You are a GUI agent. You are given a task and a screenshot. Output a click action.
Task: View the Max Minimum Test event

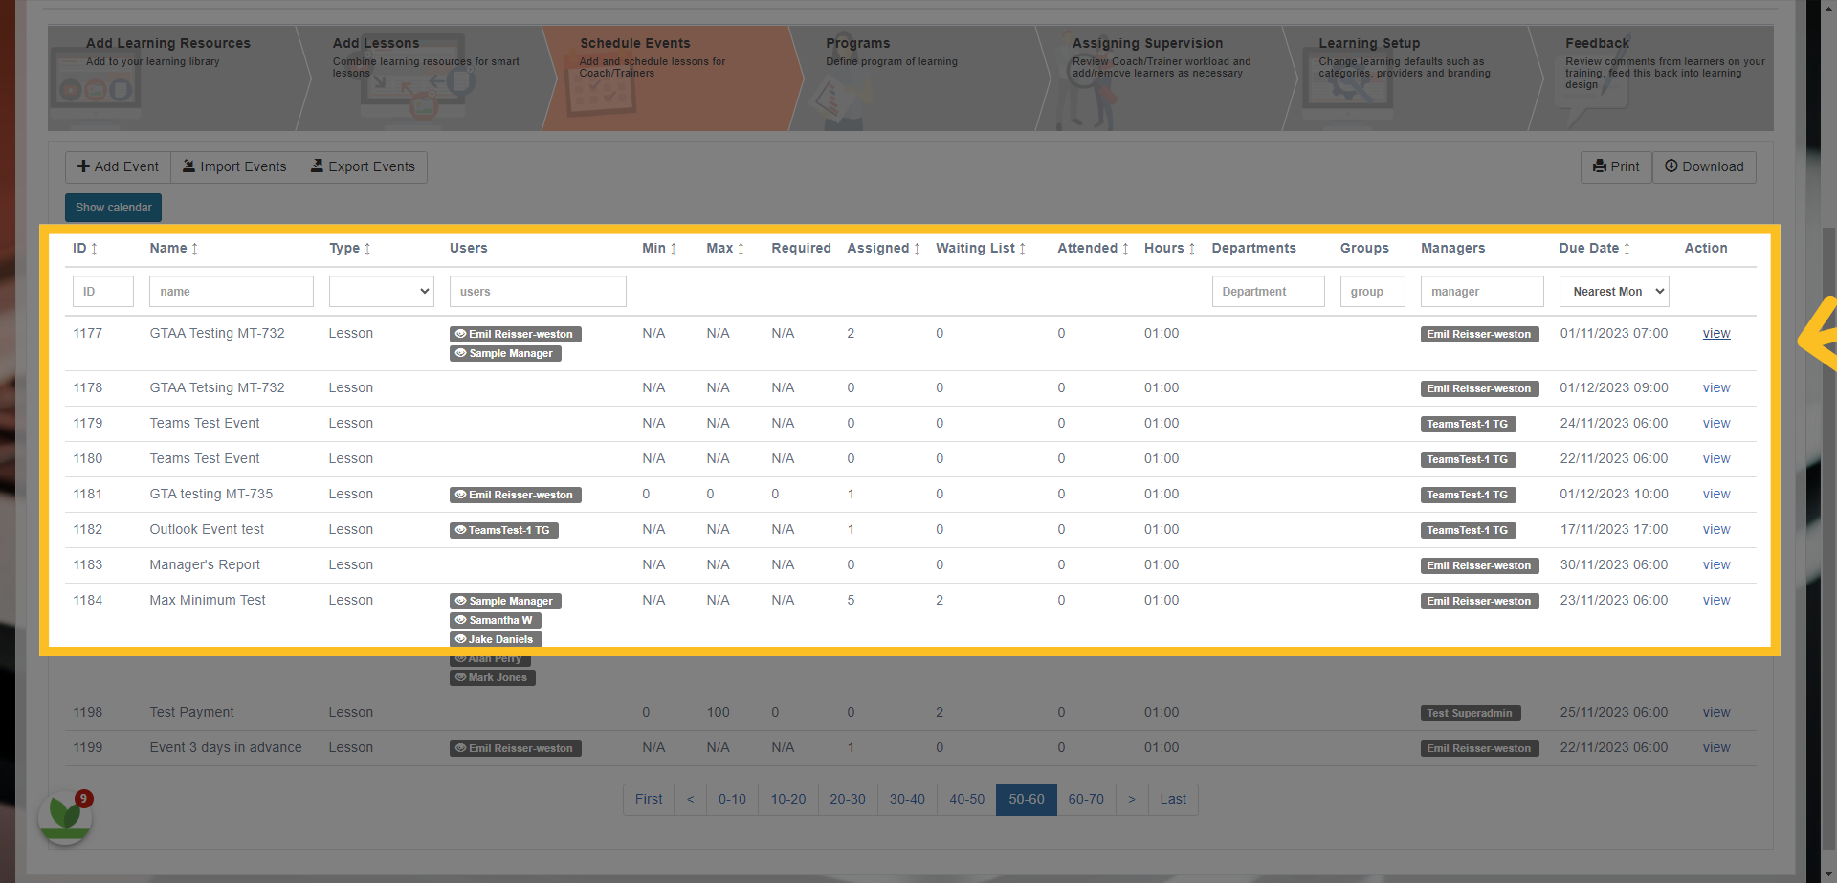coord(1716,601)
